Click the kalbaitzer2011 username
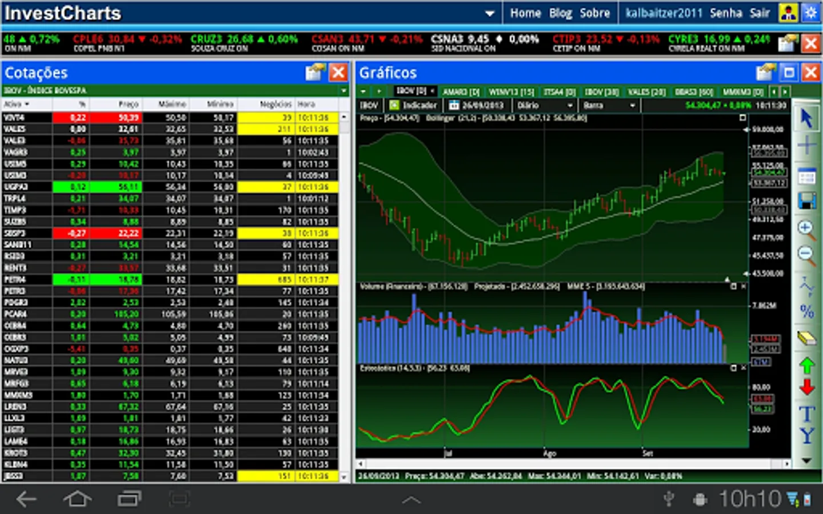This screenshot has height=514, width=823. tap(664, 13)
